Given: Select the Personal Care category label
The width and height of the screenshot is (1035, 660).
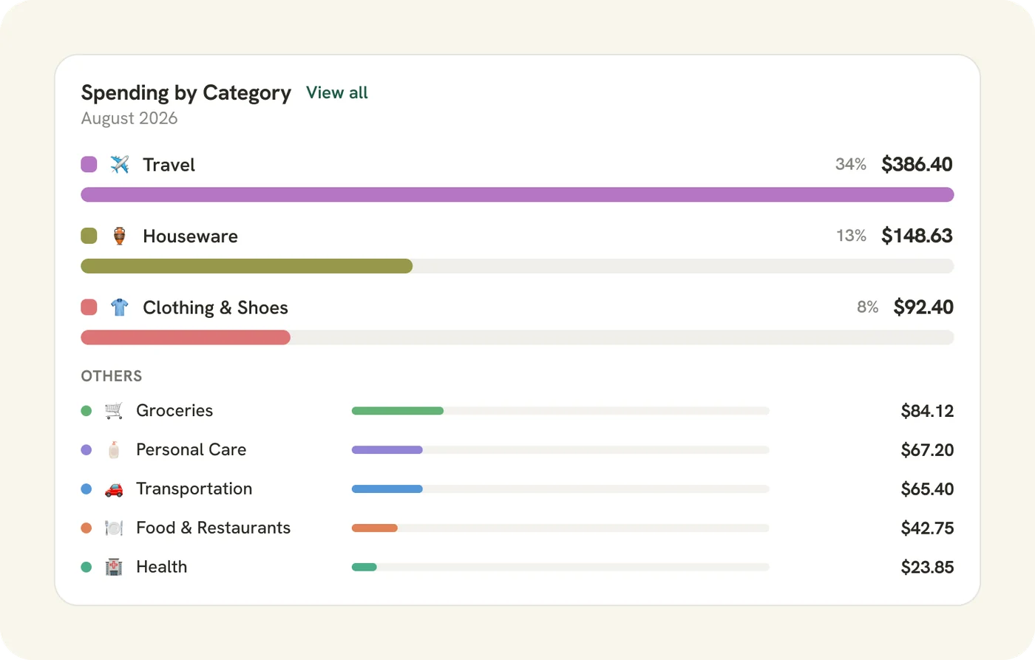Looking at the screenshot, I should (191, 449).
